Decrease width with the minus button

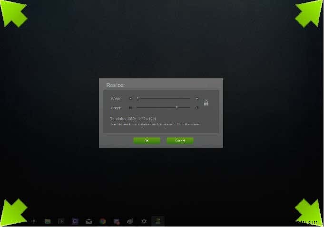[130, 99]
